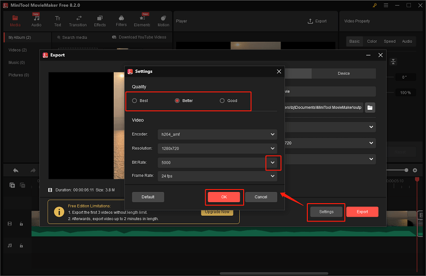This screenshot has height=276, width=426.
Task: Open the Frame Rate dropdown 24 fps
Action: [x=217, y=176]
